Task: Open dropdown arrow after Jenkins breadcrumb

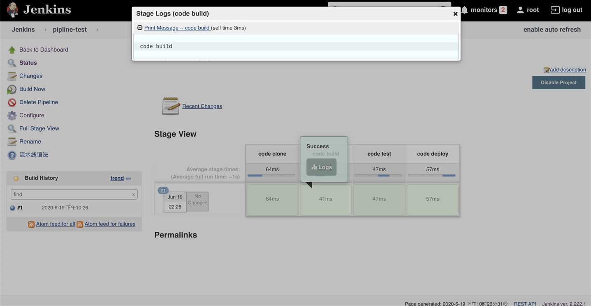Action: click(45, 30)
